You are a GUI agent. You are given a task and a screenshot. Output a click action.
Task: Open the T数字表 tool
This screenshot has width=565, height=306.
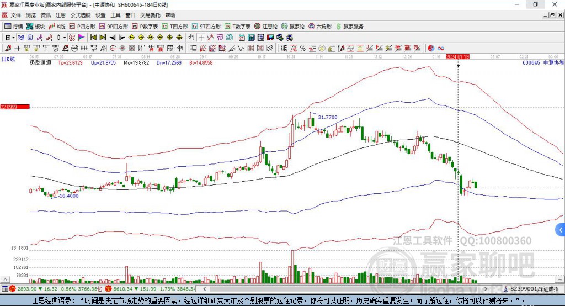237,27
